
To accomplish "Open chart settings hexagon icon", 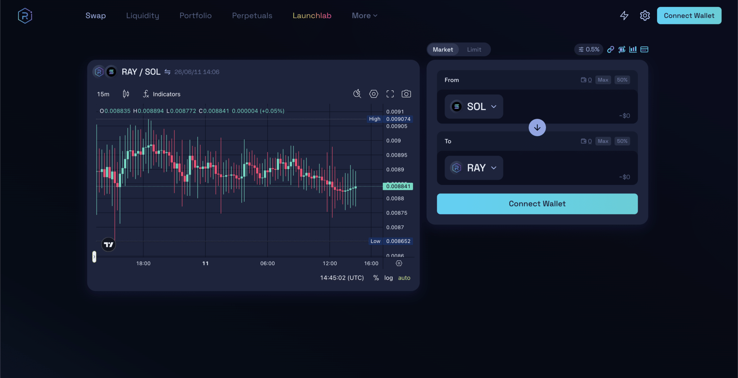I will coord(374,94).
